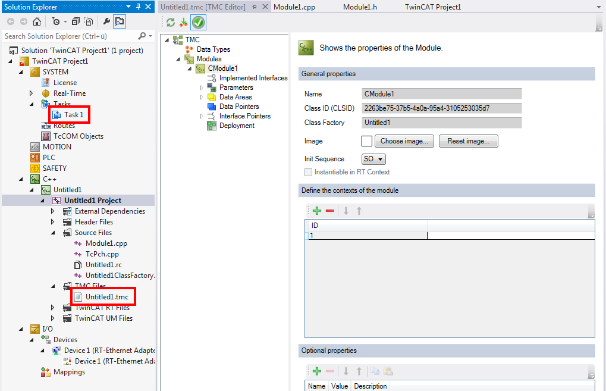Viewport: 606px width, 391px height.
Task: Collapse the Modules node in TMC tree
Action: (178, 59)
